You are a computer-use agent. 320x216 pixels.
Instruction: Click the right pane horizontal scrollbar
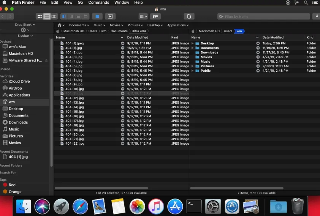click(x=236, y=188)
